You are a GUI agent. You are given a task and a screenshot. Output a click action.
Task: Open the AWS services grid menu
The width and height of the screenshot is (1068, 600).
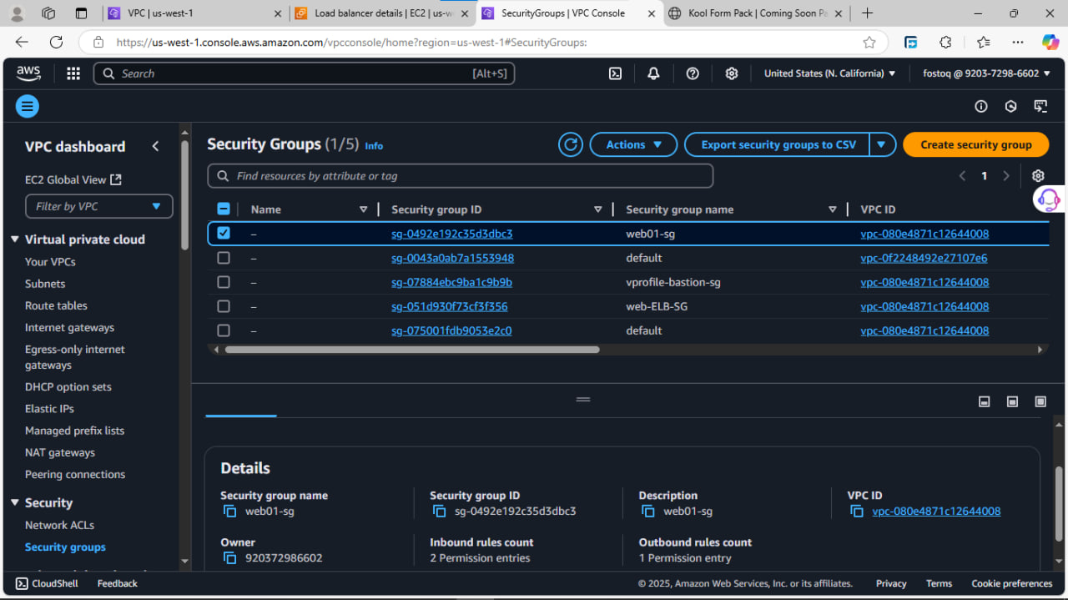click(x=73, y=73)
